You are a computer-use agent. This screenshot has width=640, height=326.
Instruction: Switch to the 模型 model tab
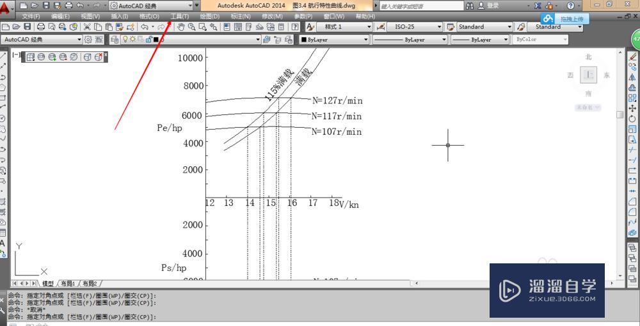48,283
